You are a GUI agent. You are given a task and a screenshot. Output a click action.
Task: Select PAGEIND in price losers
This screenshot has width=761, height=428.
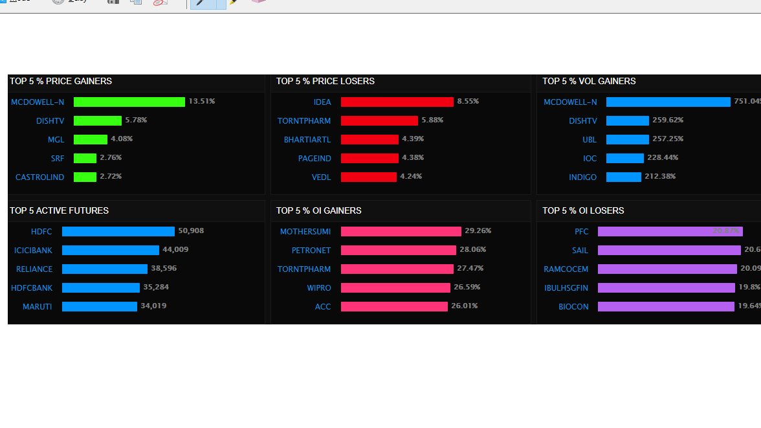(314, 159)
